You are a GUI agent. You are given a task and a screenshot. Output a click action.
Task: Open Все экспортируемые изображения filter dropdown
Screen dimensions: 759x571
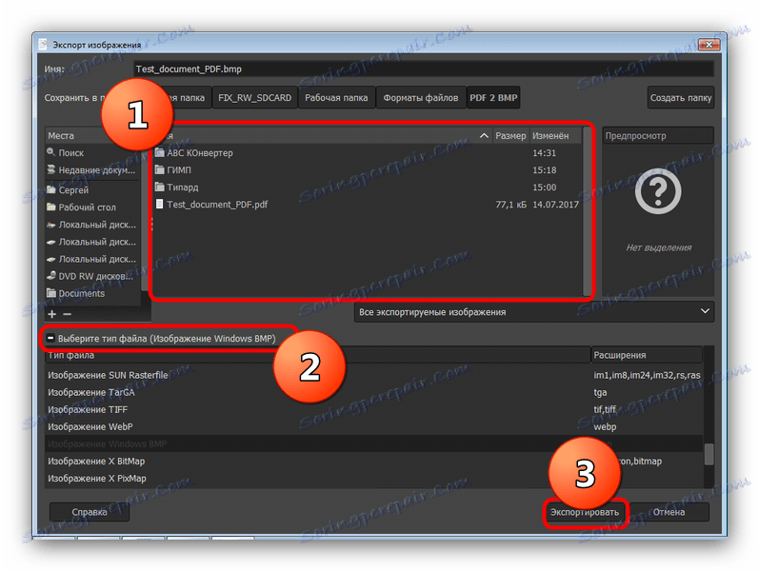click(x=534, y=312)
